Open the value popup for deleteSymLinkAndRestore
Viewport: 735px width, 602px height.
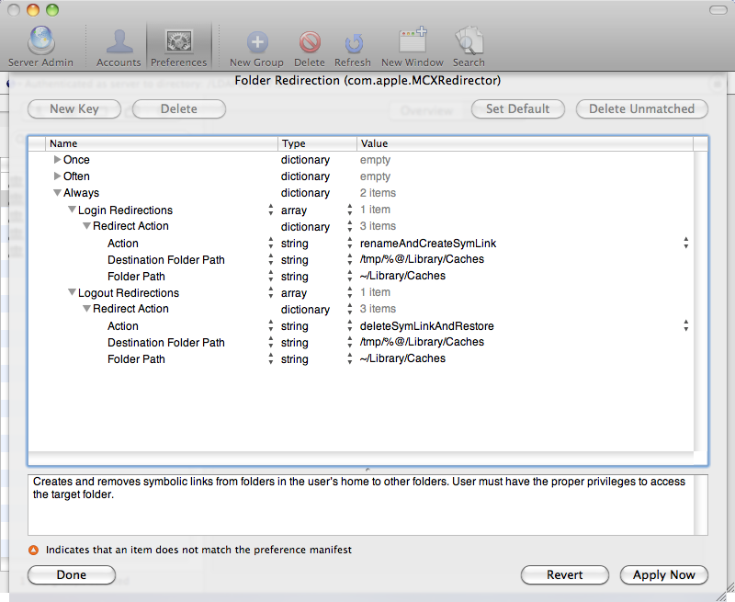[x=685, y=325]
